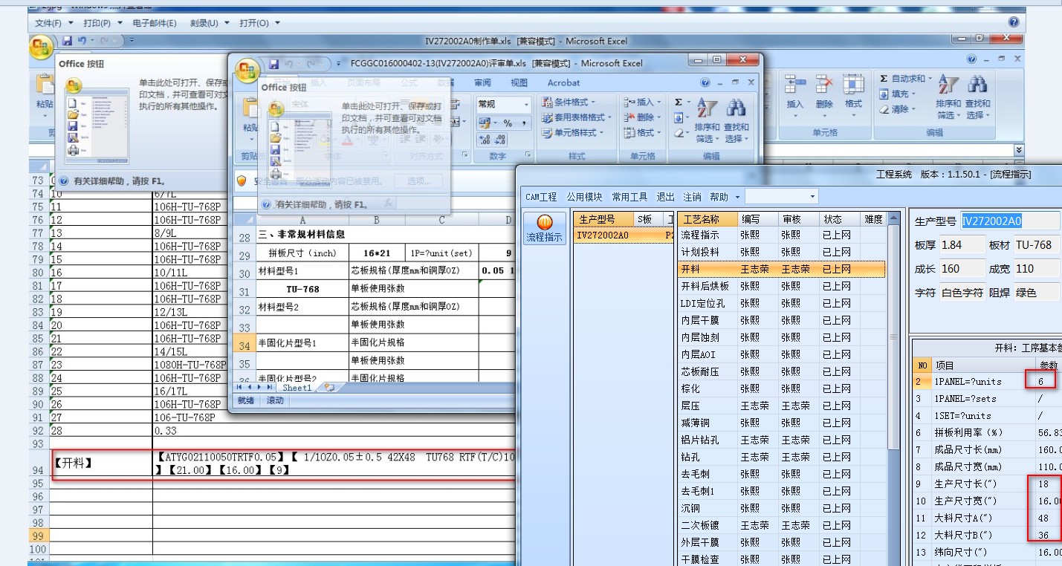This screenshot has height=566, width=1062.
Task: Expand the formula bar in the 制作单 Excel window
Action: (1019, 151)
